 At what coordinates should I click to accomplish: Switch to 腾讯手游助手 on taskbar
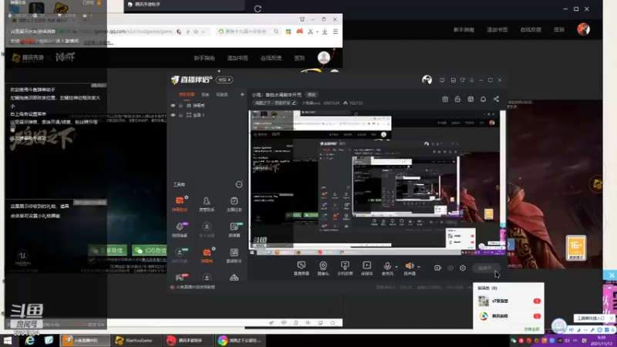click(187, 340)
